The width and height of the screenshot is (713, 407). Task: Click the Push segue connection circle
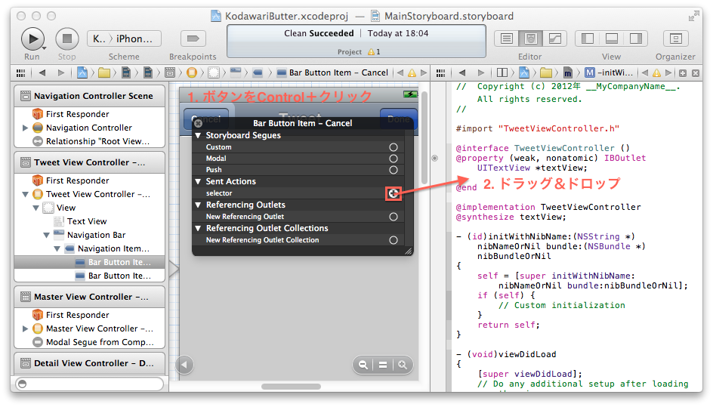tap(394, 170)
